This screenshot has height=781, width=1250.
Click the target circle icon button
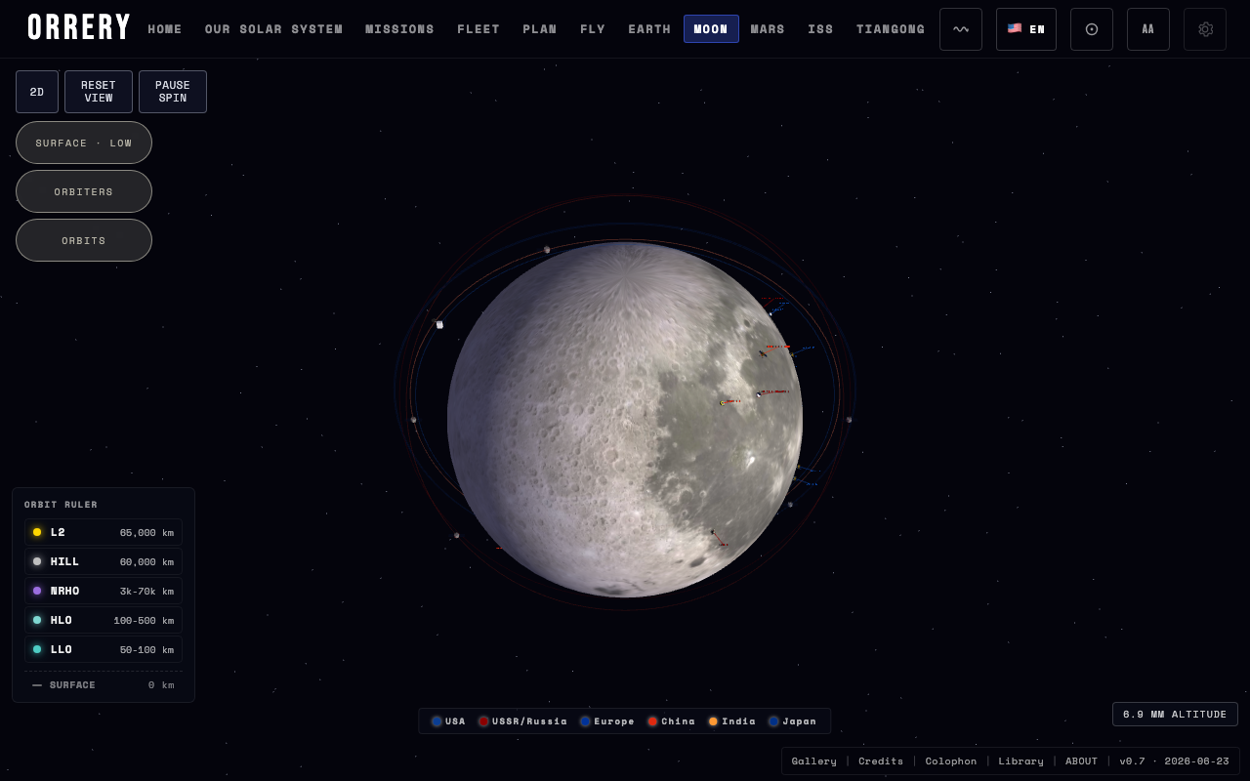click(1092, 29)
